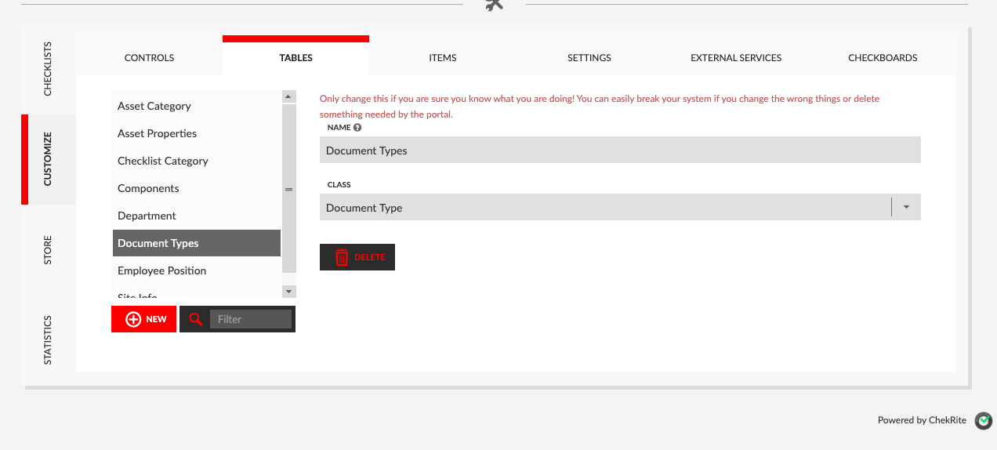997x450 pixels.
Task: Click the Delete button
Action: point(357,257)
